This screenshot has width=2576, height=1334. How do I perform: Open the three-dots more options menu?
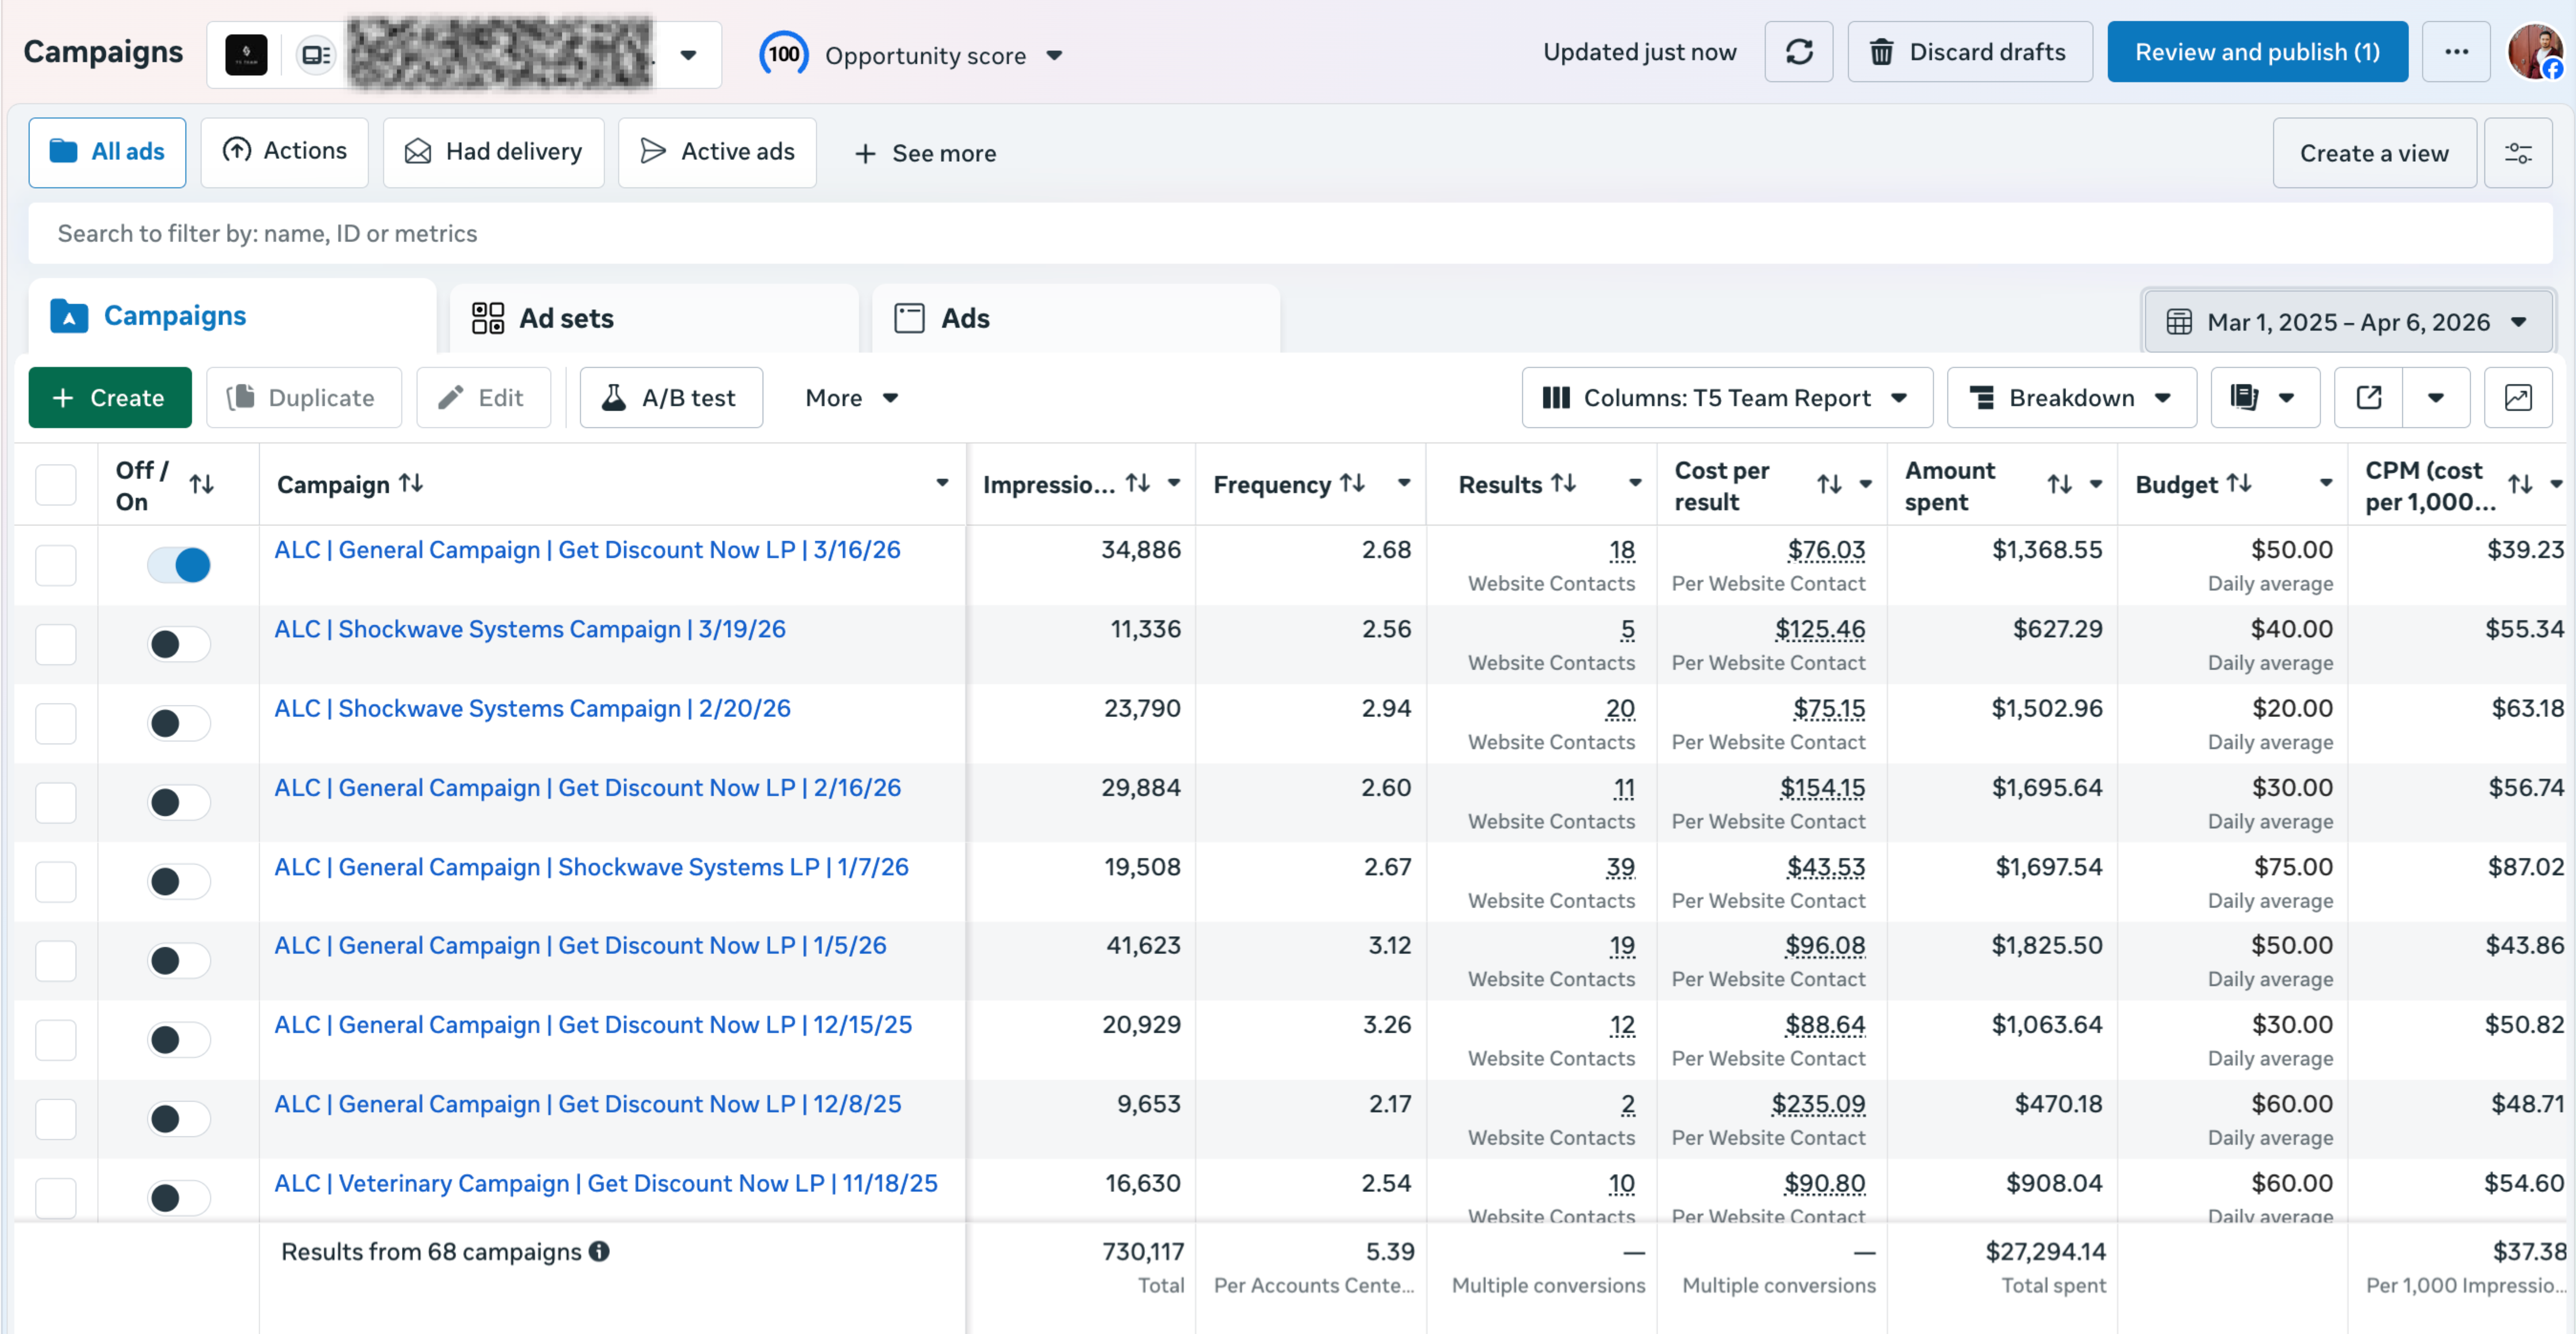click(x=2456, y=52)
